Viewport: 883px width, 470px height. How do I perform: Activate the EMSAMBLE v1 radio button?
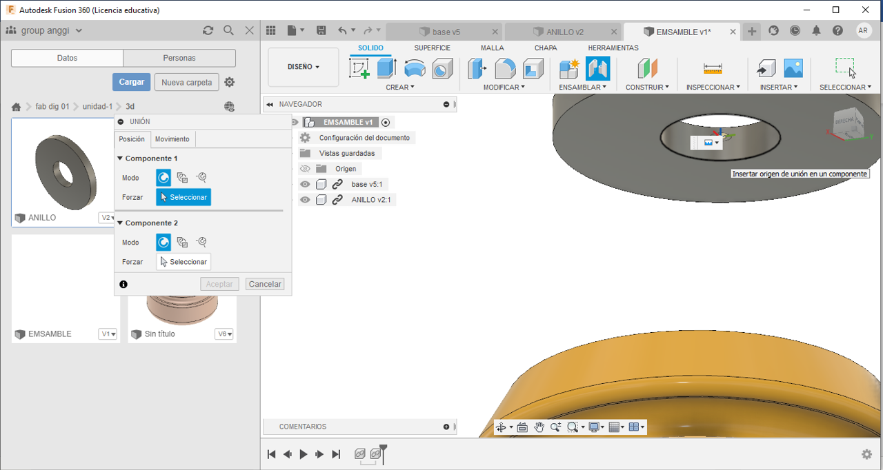pos(386,122)
